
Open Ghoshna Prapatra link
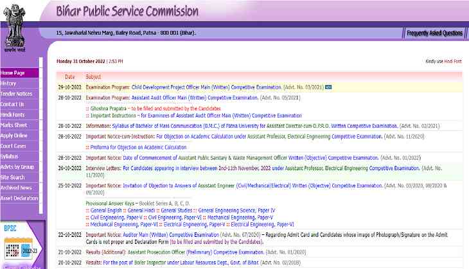pyautogui.click(x=155, y=108)
